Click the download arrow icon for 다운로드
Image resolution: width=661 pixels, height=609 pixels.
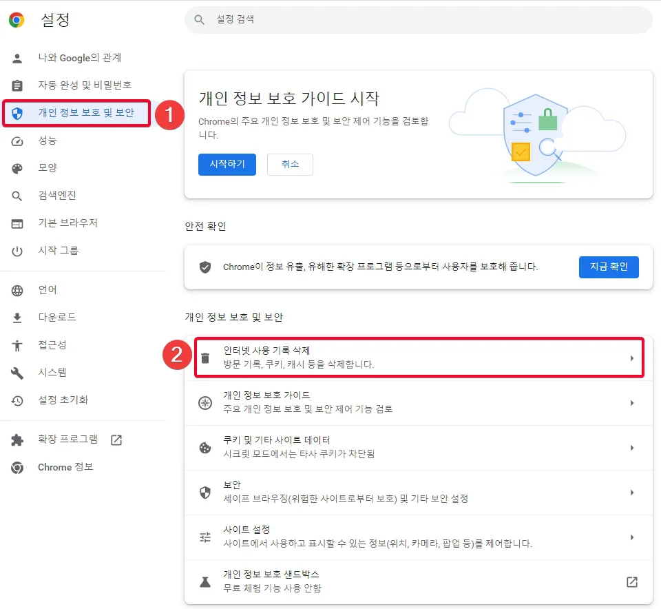17,318
